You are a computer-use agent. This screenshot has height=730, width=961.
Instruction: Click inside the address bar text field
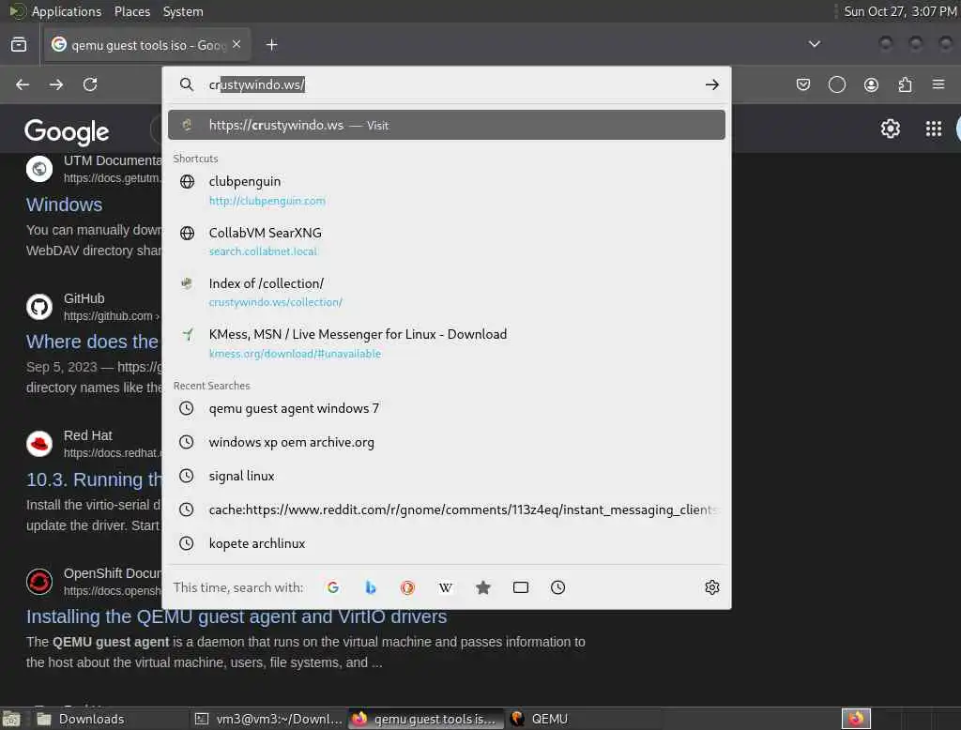click(452, 84)
